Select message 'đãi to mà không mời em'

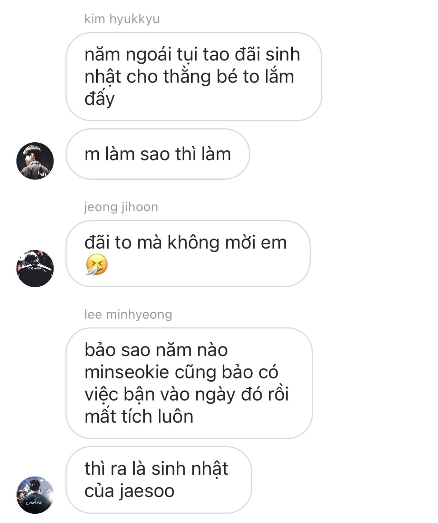188,254
